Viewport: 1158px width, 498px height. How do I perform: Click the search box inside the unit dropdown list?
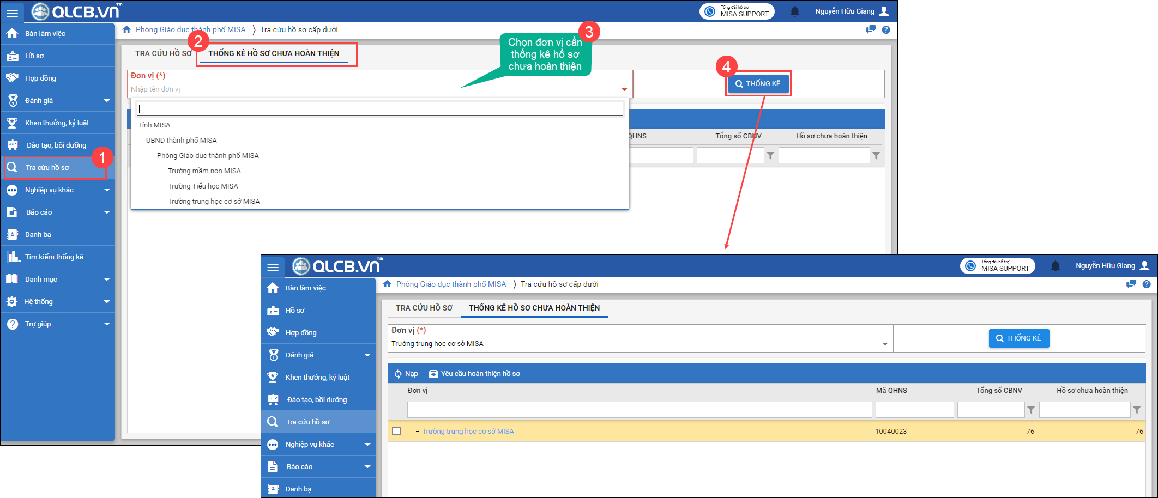click(379, 109)
